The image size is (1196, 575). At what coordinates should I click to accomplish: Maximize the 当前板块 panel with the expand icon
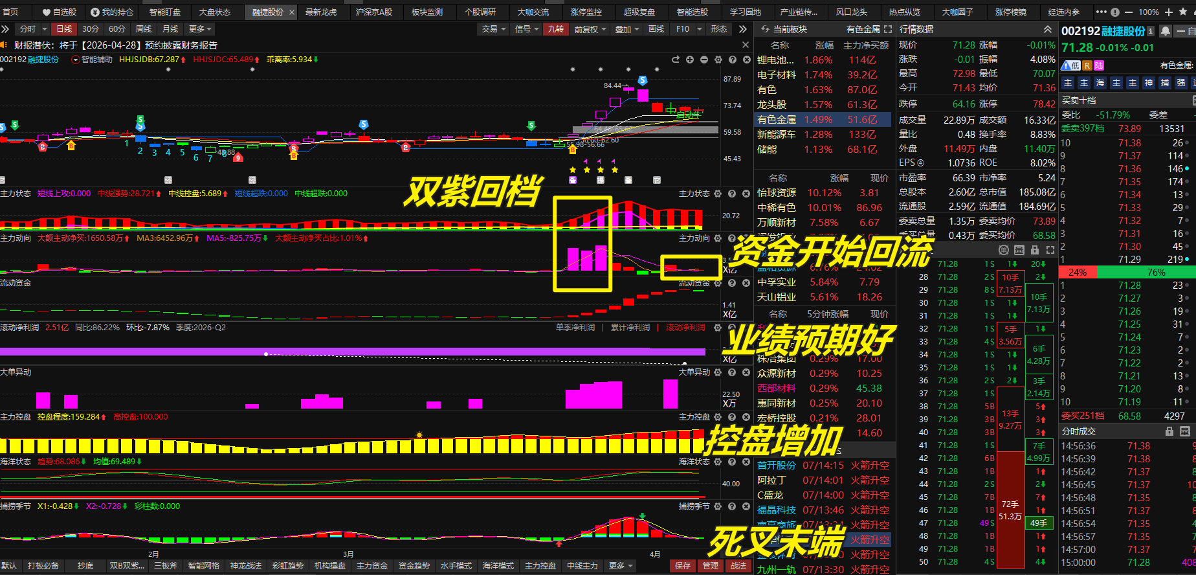[888, 29]
